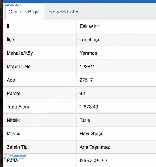Screen dimensions: 156x167
Task: Select the Mevkii value Havuzbaşı
Action: 91,134
